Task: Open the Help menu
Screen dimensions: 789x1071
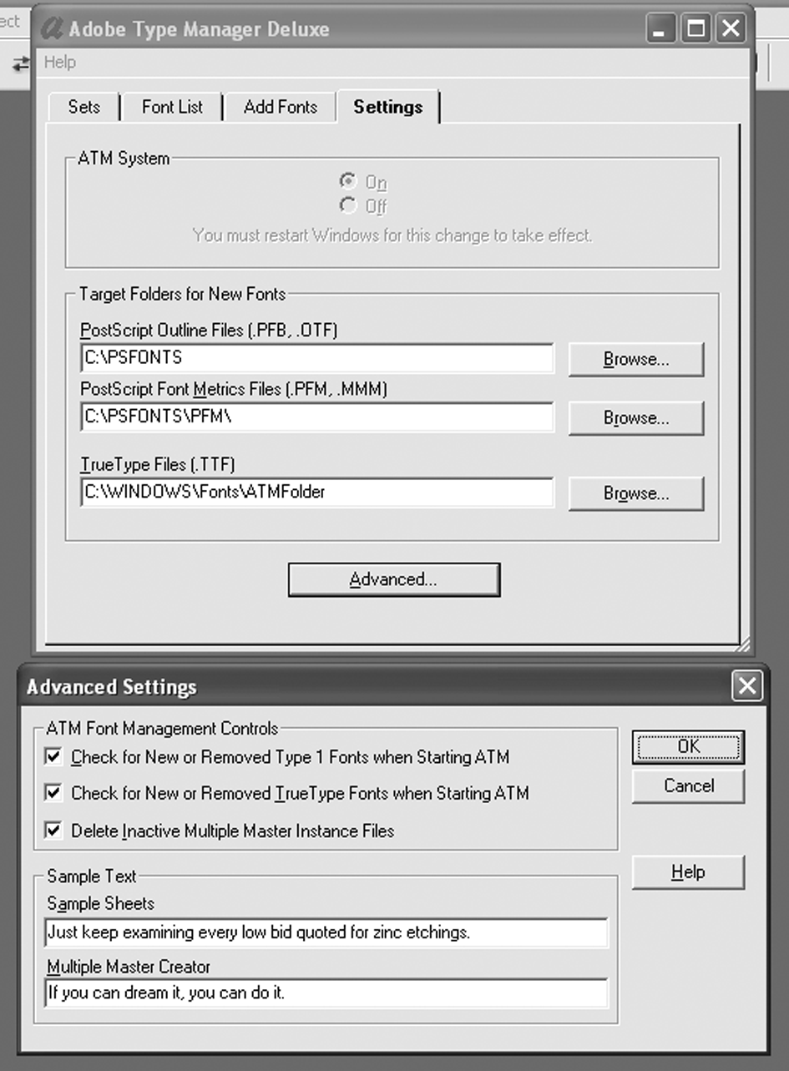Action: coord(59,62)
